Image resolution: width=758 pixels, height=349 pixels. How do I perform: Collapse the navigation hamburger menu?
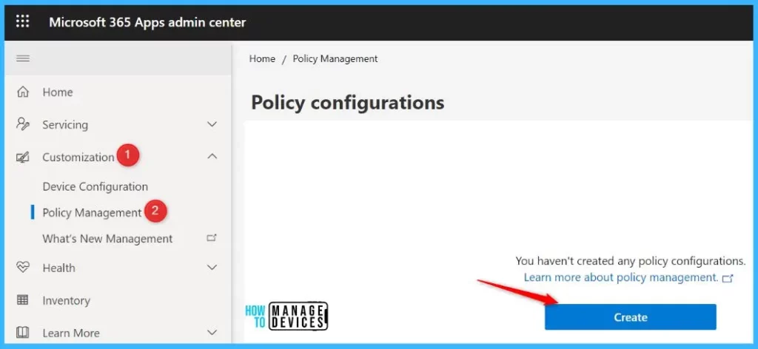[23, 58]
